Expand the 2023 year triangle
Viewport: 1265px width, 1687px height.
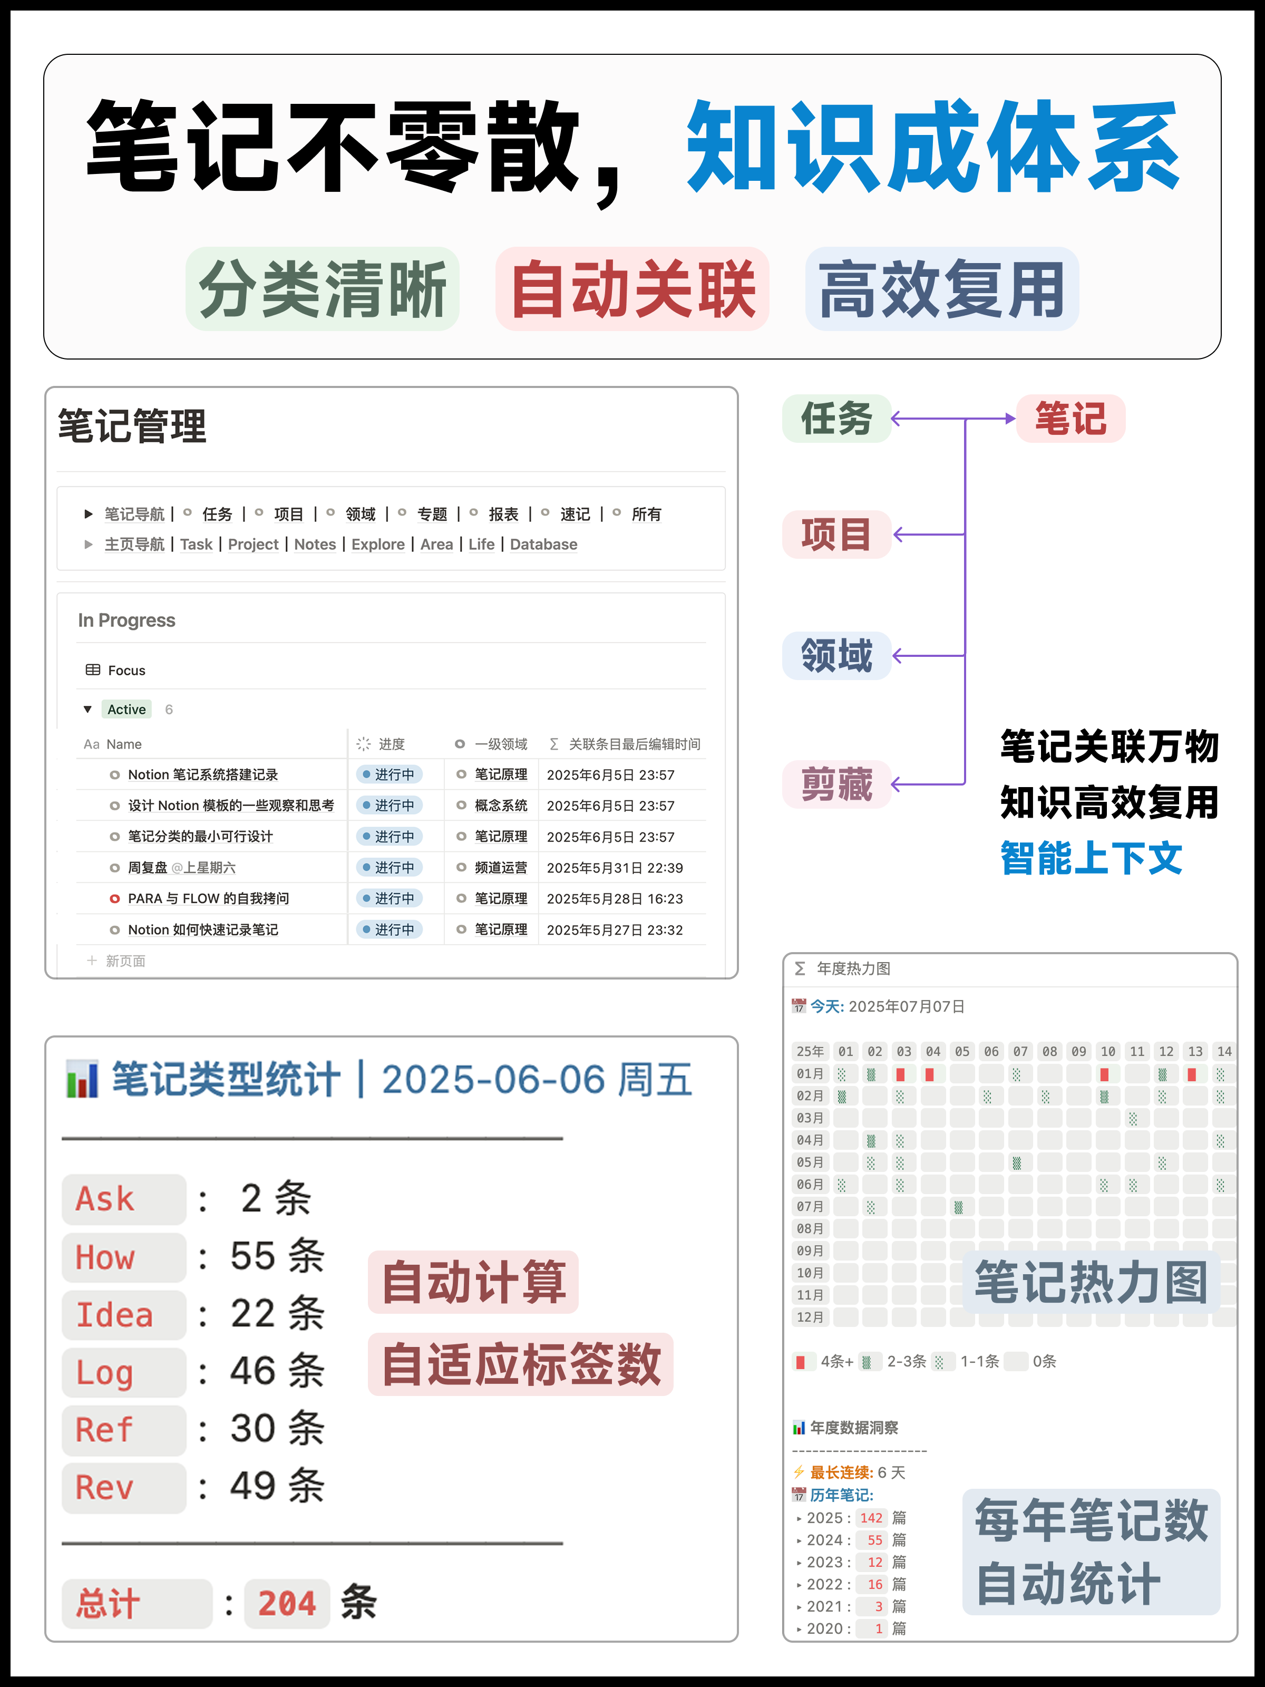click(799, 1564)
